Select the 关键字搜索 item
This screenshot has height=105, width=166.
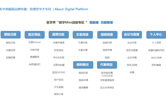(x=59, y=43)
